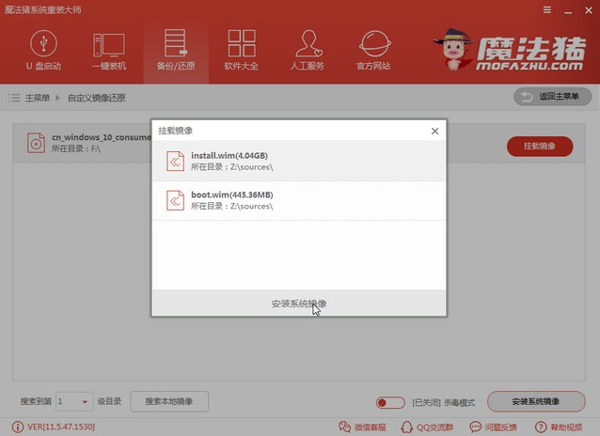This screenshot has height=436, width=600.
Task: Click the 人工服务 support icon
Action: pyautogui.click(x=308, y=51)
